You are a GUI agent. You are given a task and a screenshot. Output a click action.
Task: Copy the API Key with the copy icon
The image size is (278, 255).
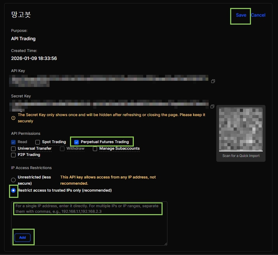(213, 81)
